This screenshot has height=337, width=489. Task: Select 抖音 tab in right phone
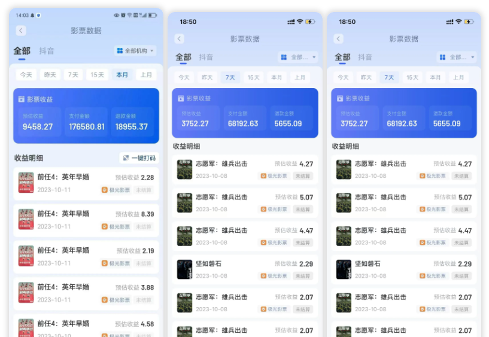tap(365, 57)
